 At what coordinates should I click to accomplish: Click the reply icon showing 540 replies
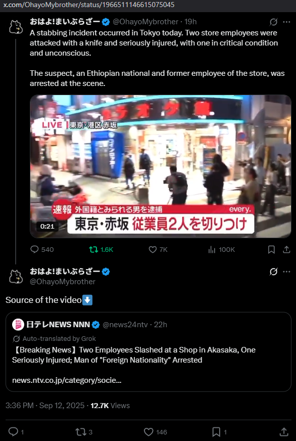click(x=34, y=249)
